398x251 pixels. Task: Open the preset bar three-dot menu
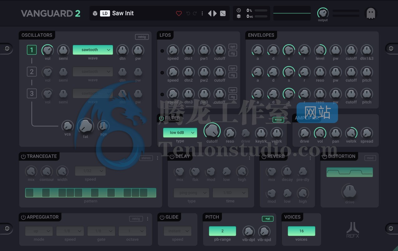tap(202, 13)
